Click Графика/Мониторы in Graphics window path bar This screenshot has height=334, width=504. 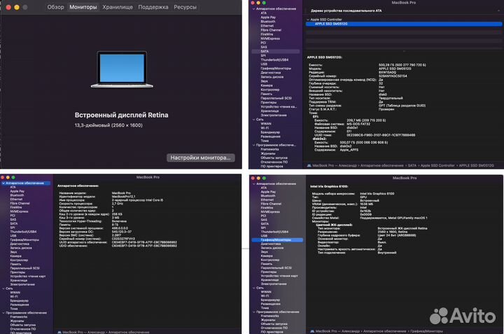tap(426, 331)
